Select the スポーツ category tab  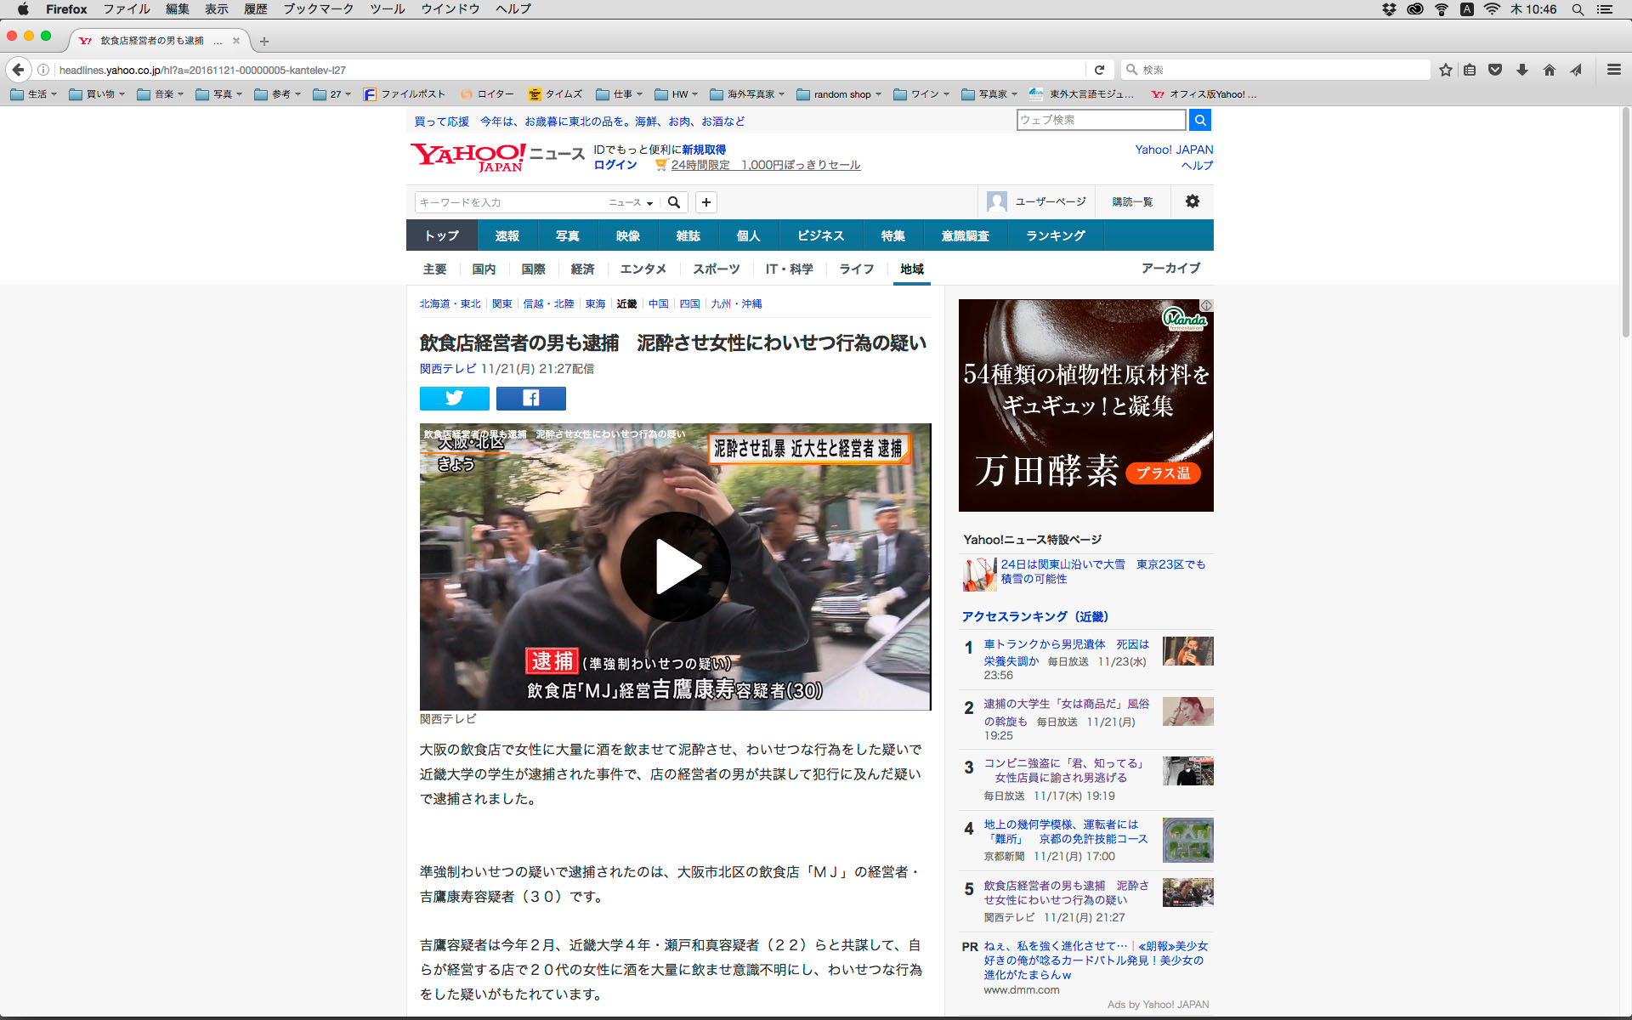[716, 269]
